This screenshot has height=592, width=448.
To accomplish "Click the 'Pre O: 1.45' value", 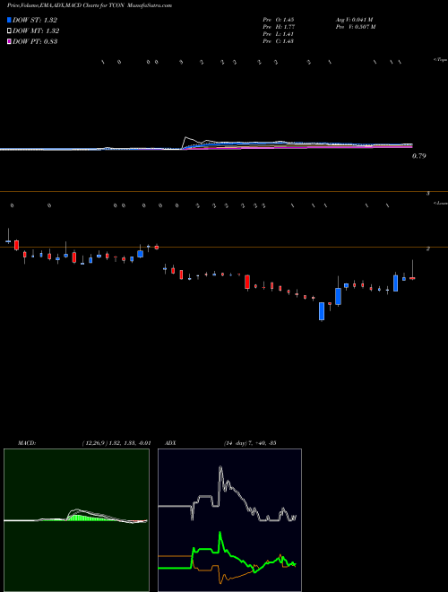I will coord(279,20).
